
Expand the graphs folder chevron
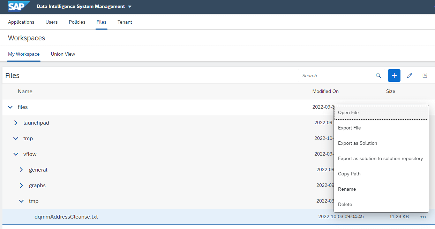[21, 185]
